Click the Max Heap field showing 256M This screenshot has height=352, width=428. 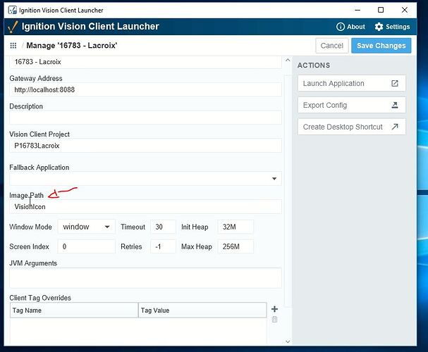click(x=236, y=246)
